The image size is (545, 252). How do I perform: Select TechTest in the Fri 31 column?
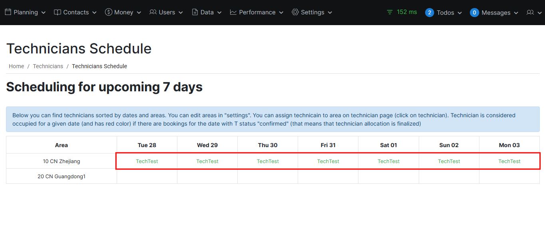click(328, 161)
